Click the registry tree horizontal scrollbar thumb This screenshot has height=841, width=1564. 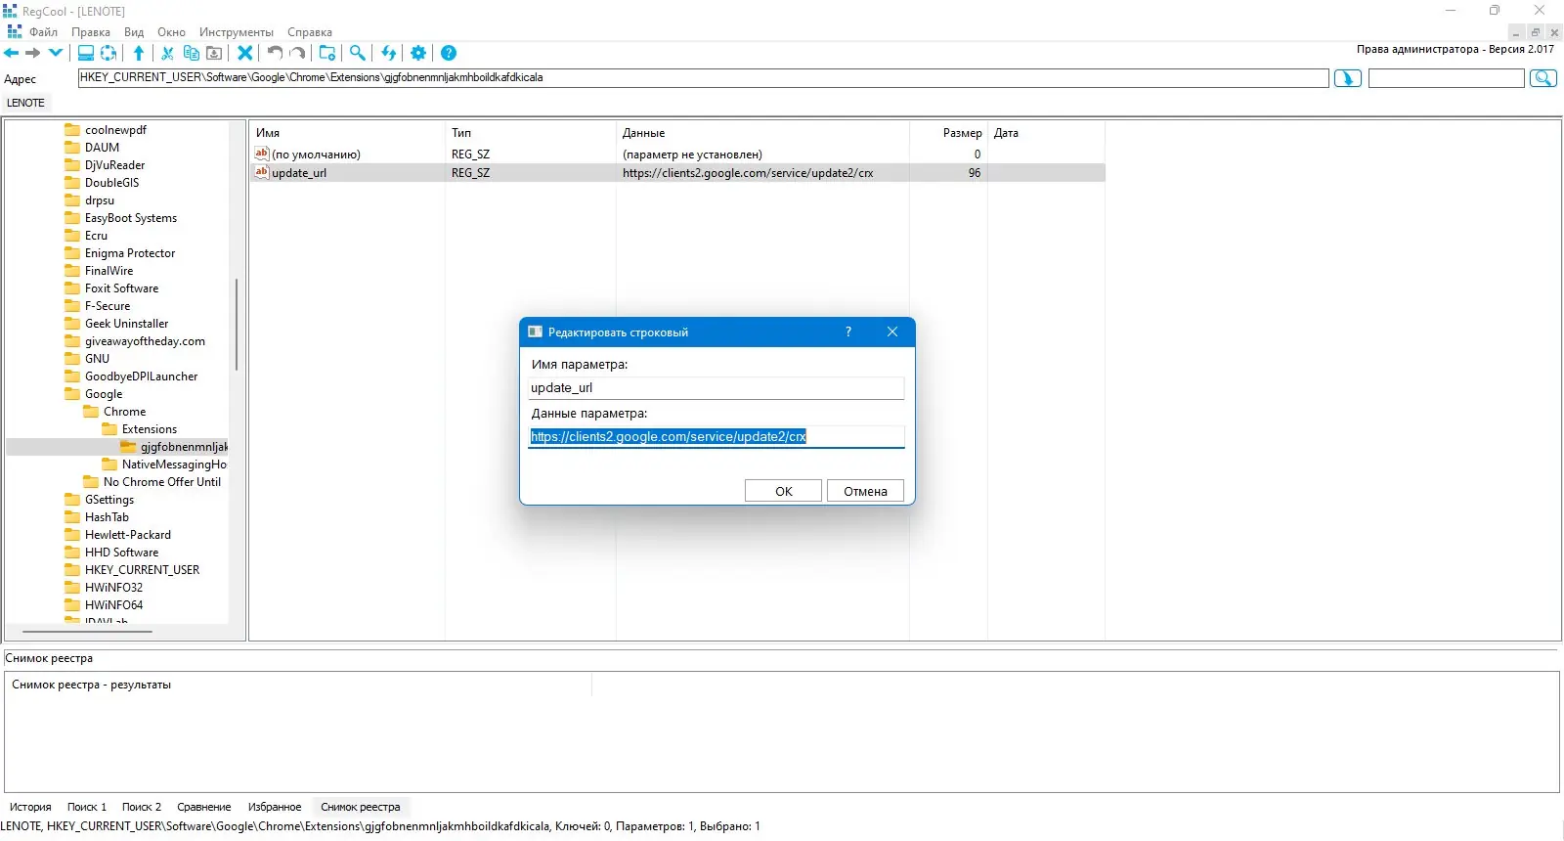click(87, 632)
